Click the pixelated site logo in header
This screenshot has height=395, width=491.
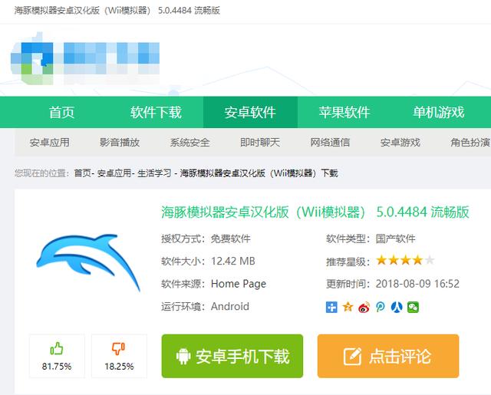(85, 59)
